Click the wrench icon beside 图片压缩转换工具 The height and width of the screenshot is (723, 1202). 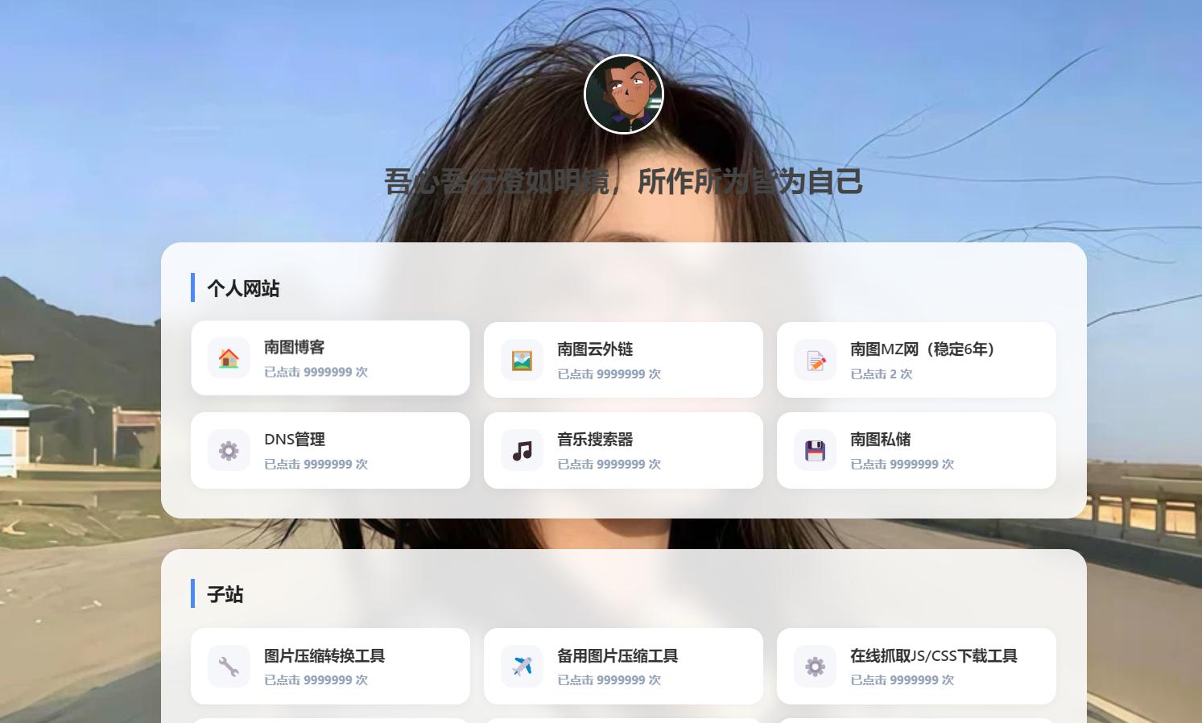click(x=229, y=666)
